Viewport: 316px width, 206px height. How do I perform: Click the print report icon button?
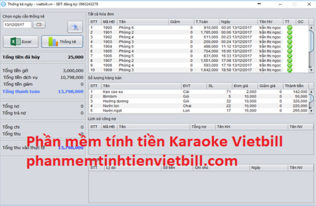coord(75,27)
